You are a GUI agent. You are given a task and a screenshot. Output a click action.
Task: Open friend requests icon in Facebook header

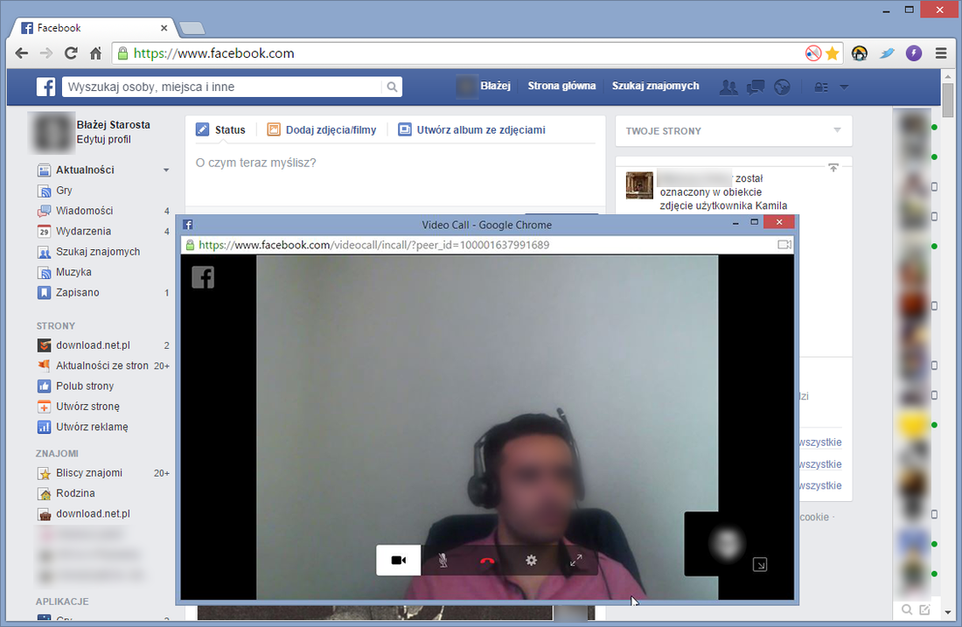[x=728, y=87]
